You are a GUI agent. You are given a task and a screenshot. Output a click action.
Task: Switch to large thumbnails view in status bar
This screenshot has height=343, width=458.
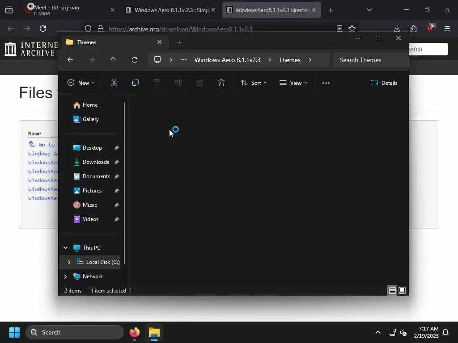[x=402, y=290]
